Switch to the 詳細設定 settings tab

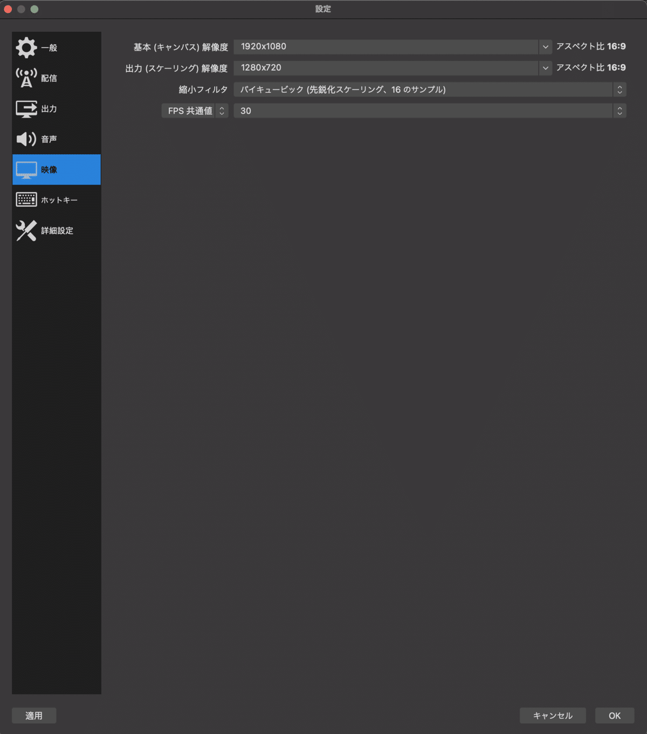[x=57, y=230]
